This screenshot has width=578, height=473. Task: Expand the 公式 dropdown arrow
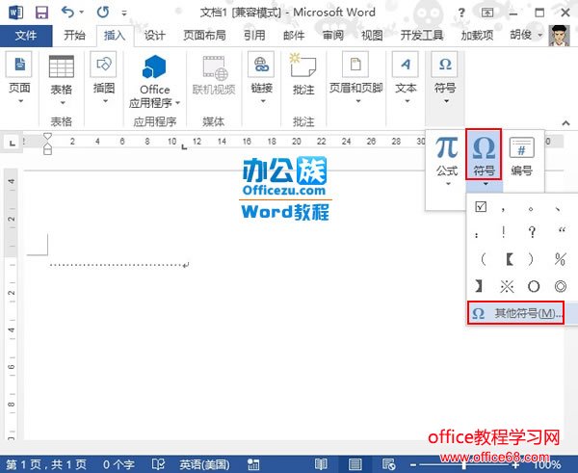pyautogui.click(x=448, y=184)
